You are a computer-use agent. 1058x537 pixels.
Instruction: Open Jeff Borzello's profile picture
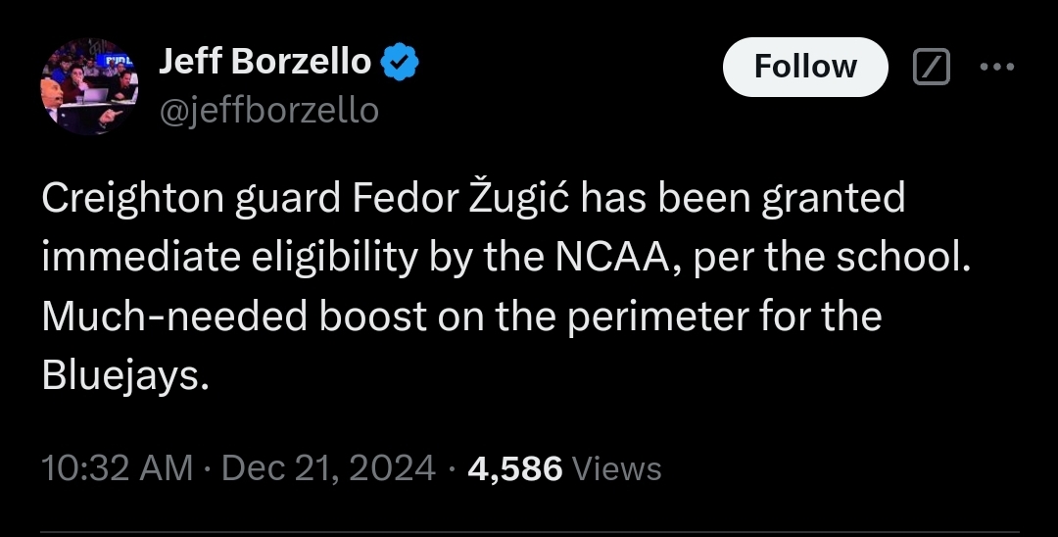pos(90,86)
